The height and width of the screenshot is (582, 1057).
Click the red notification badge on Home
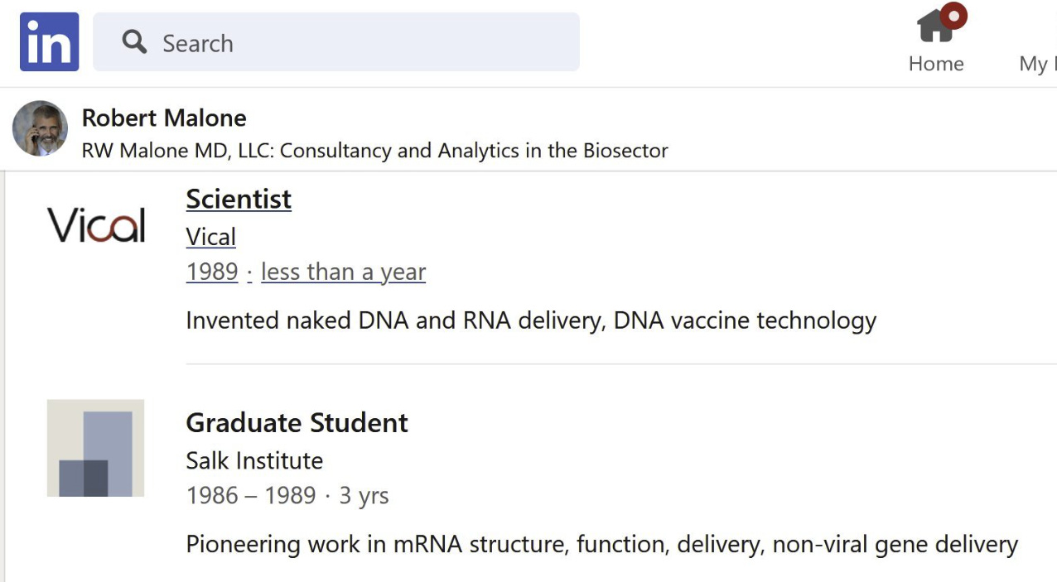954,16
